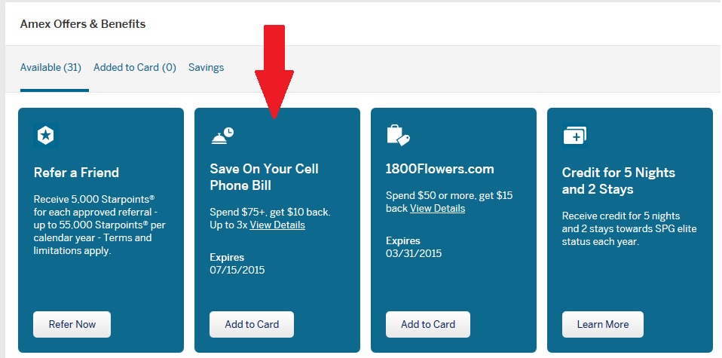The width and height of the screenshot is (722, 358).
Task: Click the Refer a Friend star badge icon
Action: tap(47, 136)
